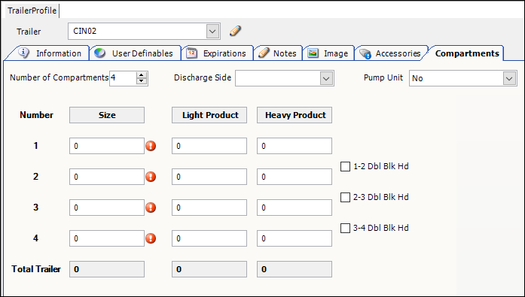Expand the Trailer CIN02 dropdown

coord(212,32)
